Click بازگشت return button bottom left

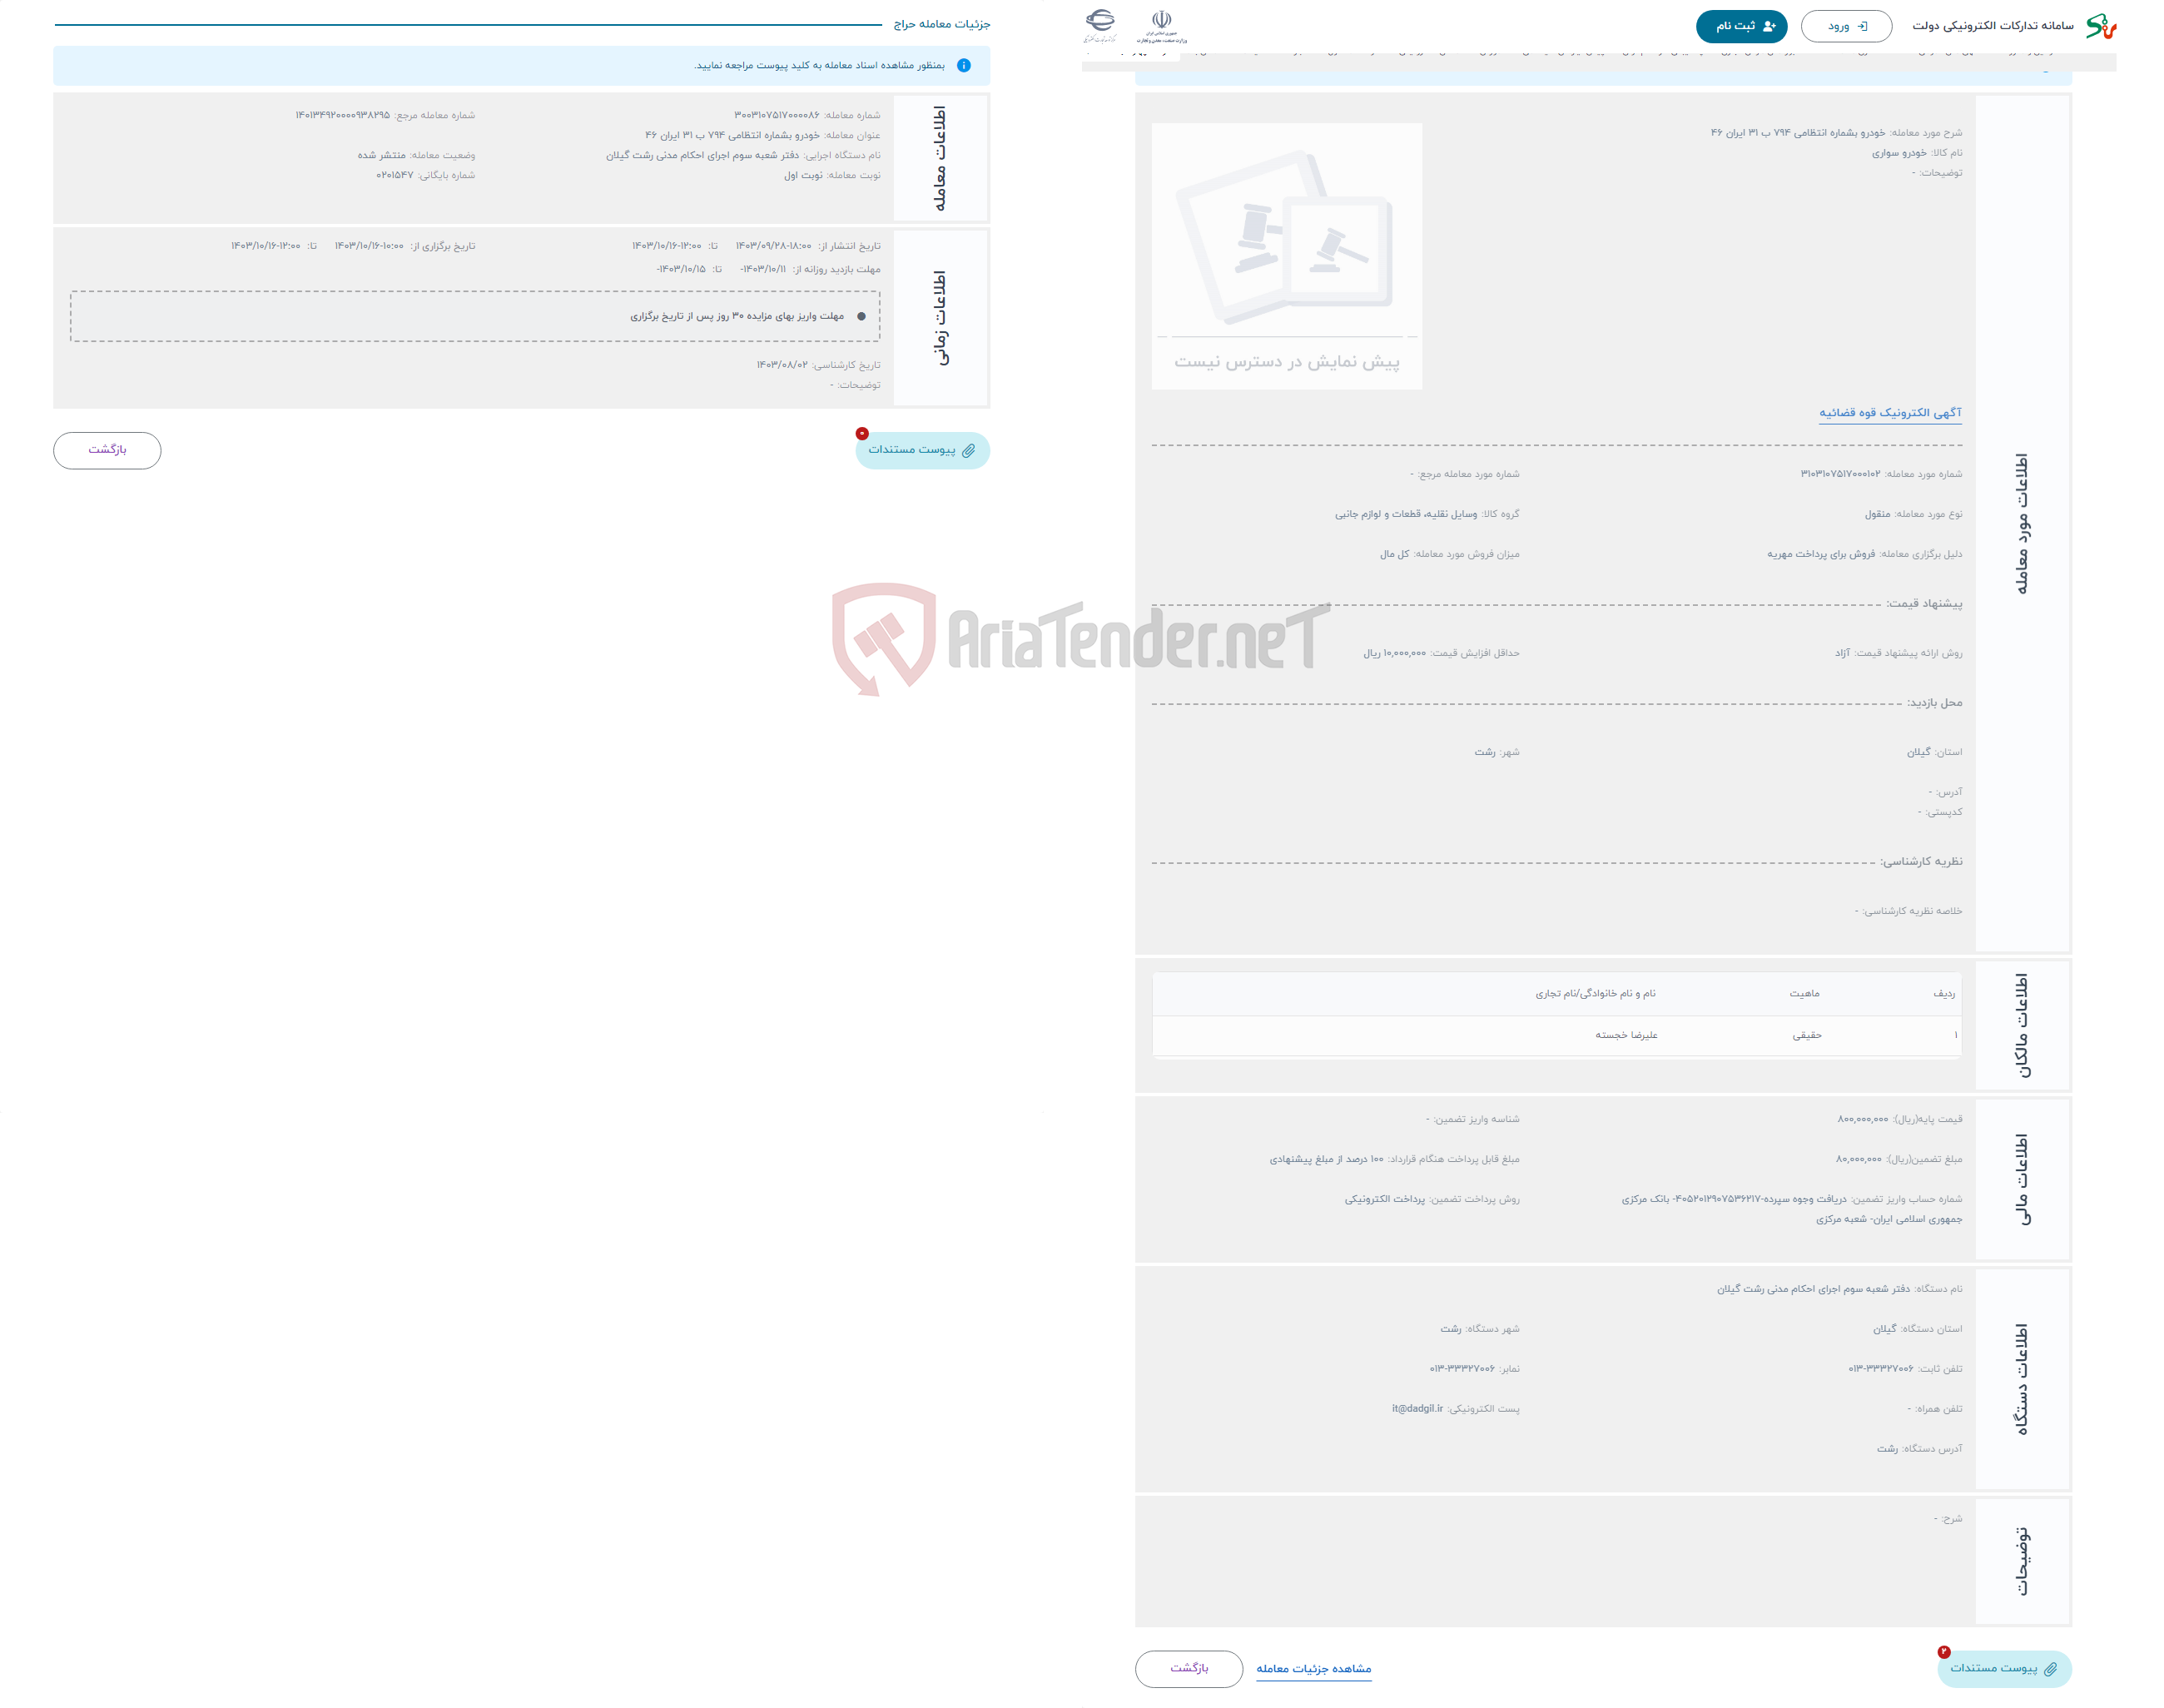point(109,448)
